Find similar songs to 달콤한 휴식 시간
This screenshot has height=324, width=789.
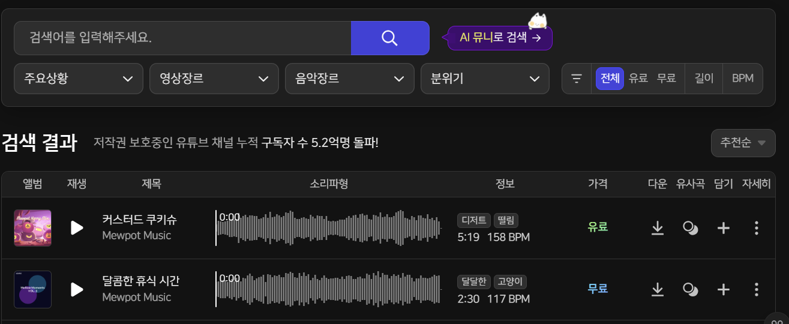point(691,290)
